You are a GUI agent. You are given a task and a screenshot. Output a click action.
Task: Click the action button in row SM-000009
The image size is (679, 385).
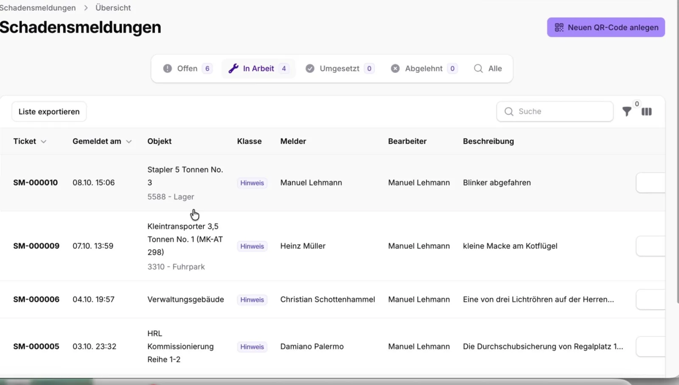pyautogui.click(x=651, y=246)
